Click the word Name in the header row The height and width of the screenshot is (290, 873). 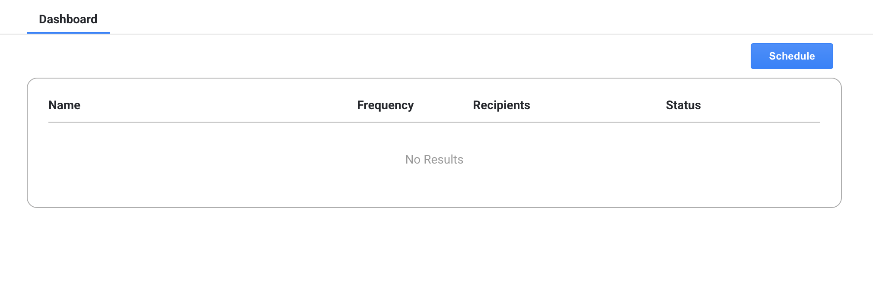(x=64, y=105)
